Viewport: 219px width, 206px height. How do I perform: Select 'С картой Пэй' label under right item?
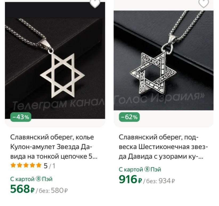click(x=140, y=169)
